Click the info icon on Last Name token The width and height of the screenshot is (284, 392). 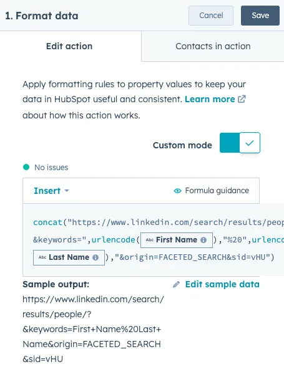pos(95,257)
